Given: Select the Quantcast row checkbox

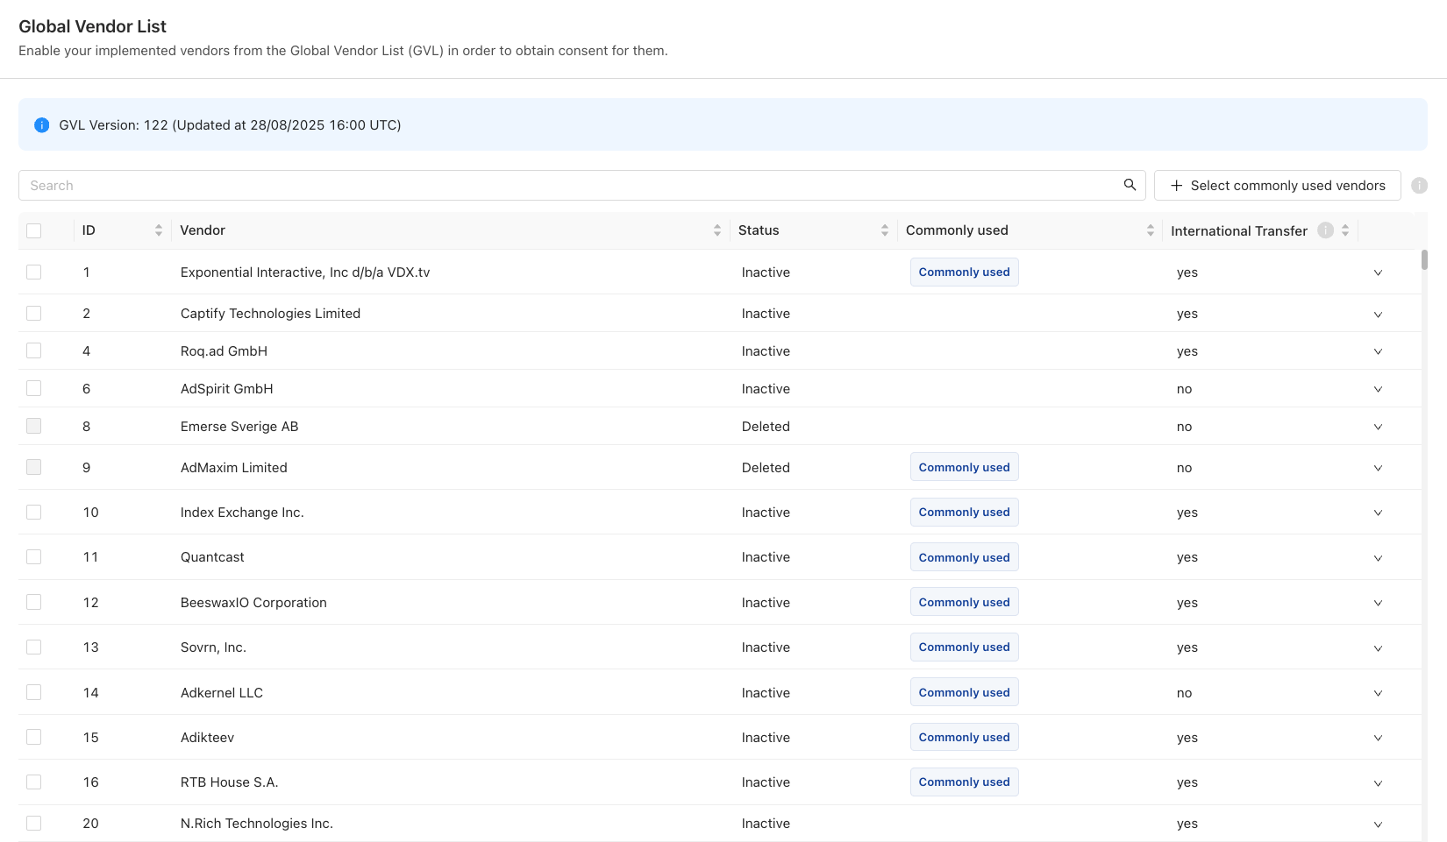Looking at the screenshot, I should tap(34, 557).
